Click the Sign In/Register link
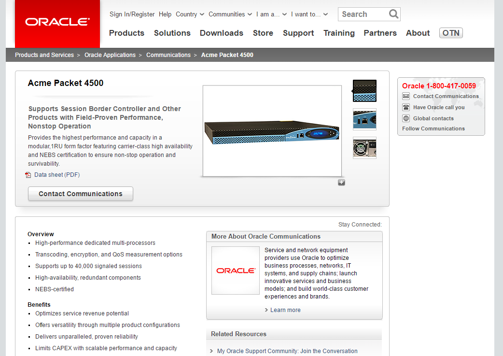The height and width of the screenshot is (356, 503). point(132,14)
